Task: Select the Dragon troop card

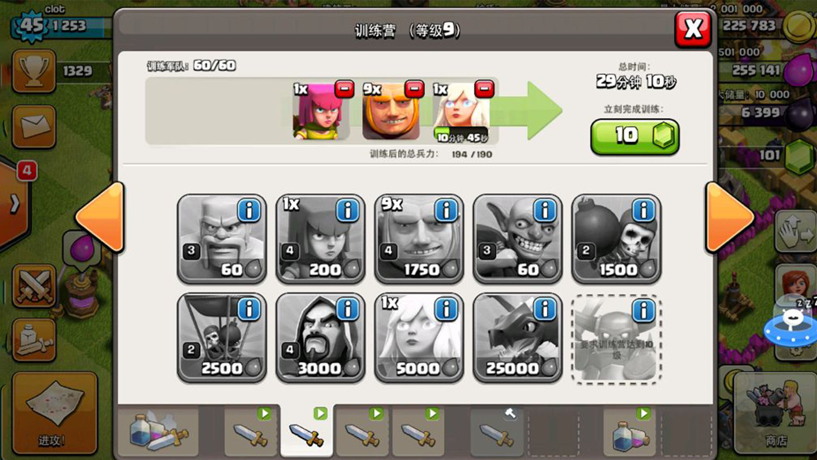Action: point(518,338)
